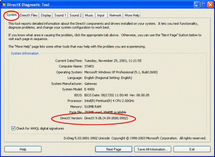Image resolution: width=215 pixels, height=157 pixels.
Task: Open the DirectX Files tab
Action: tap(29, 15)
